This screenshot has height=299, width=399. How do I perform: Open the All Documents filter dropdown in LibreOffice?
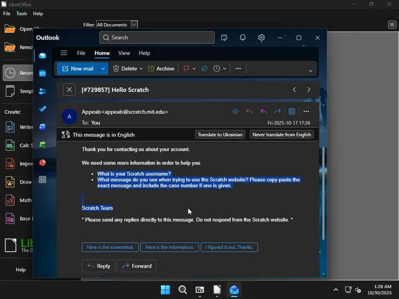pos(134,25)
